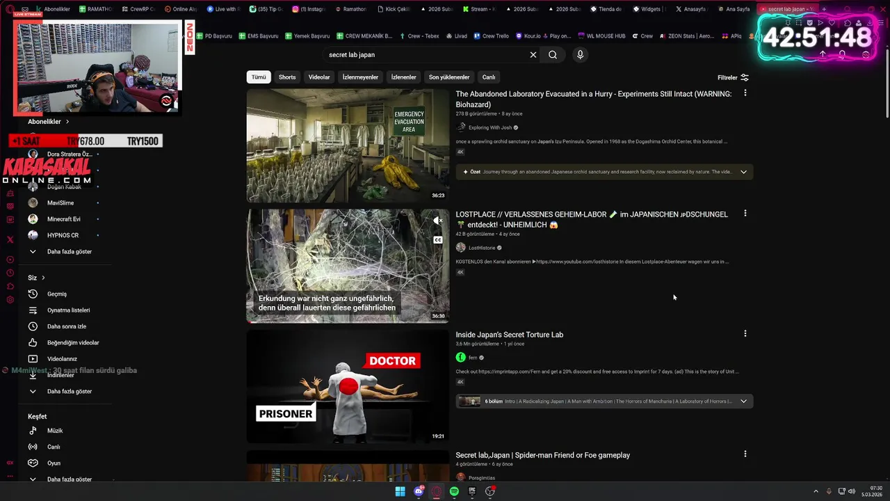The image size is (890, 501).
Task: Open options menu for Inside Japan's Secret Torture Lab
Action: click(x=745, y=334)
